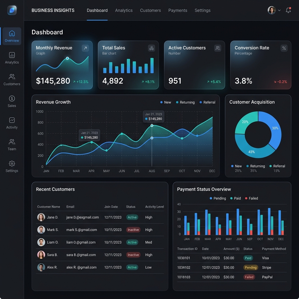Toggle New in Customer Acquisition legend
This screenshot has width=299, height=299.
click(x=236, y=166)
